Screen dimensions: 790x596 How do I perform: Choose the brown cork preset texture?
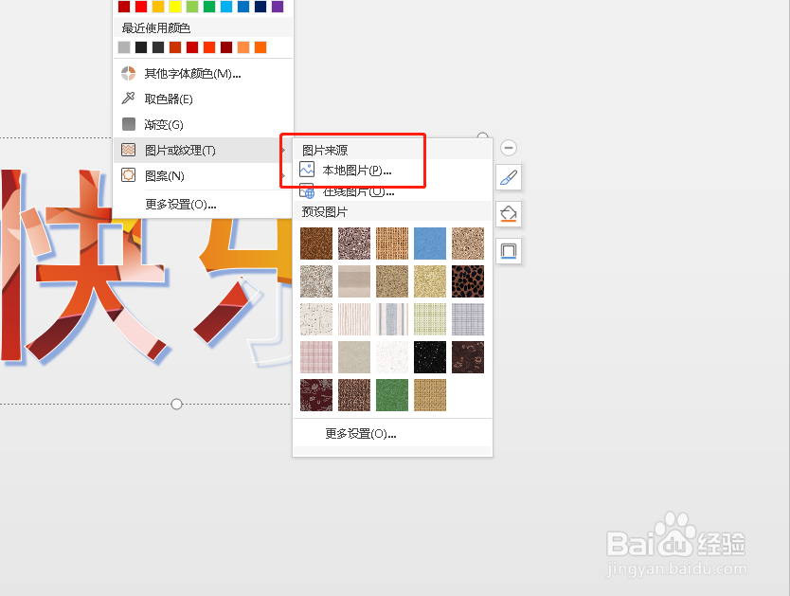coord(316,244)
